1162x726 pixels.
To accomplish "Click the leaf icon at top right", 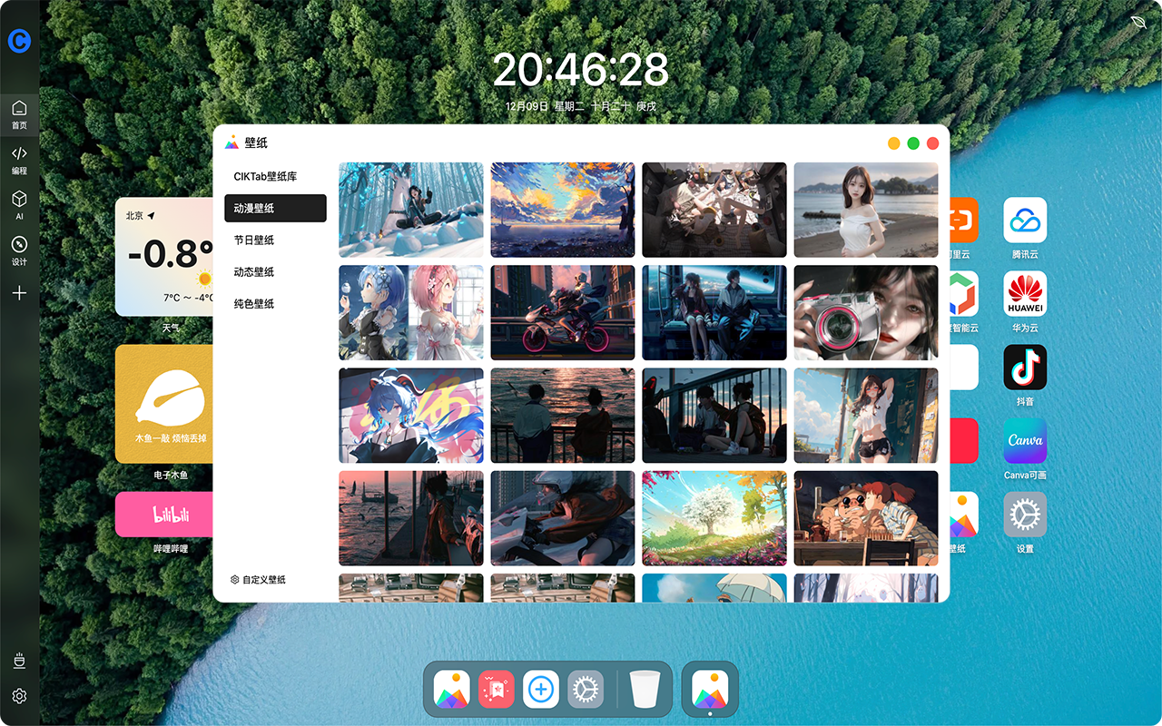I will tap(1138, 22).
